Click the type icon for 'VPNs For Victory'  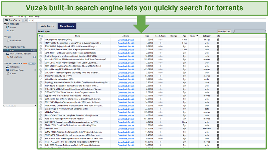41,112
